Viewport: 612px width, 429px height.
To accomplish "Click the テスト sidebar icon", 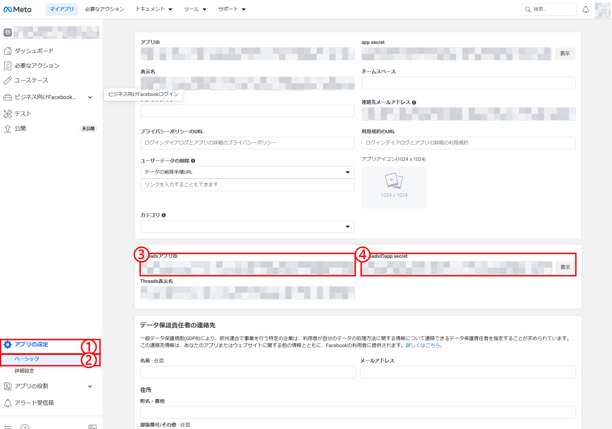I will point(7,114).
